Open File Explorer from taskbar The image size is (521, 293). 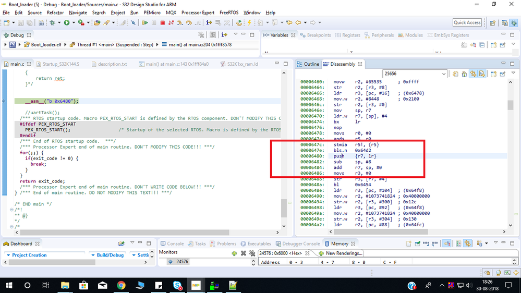(x=65, y=285)
